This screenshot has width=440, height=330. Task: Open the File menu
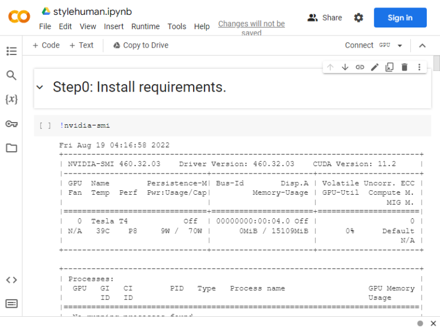tap(45, 26)
